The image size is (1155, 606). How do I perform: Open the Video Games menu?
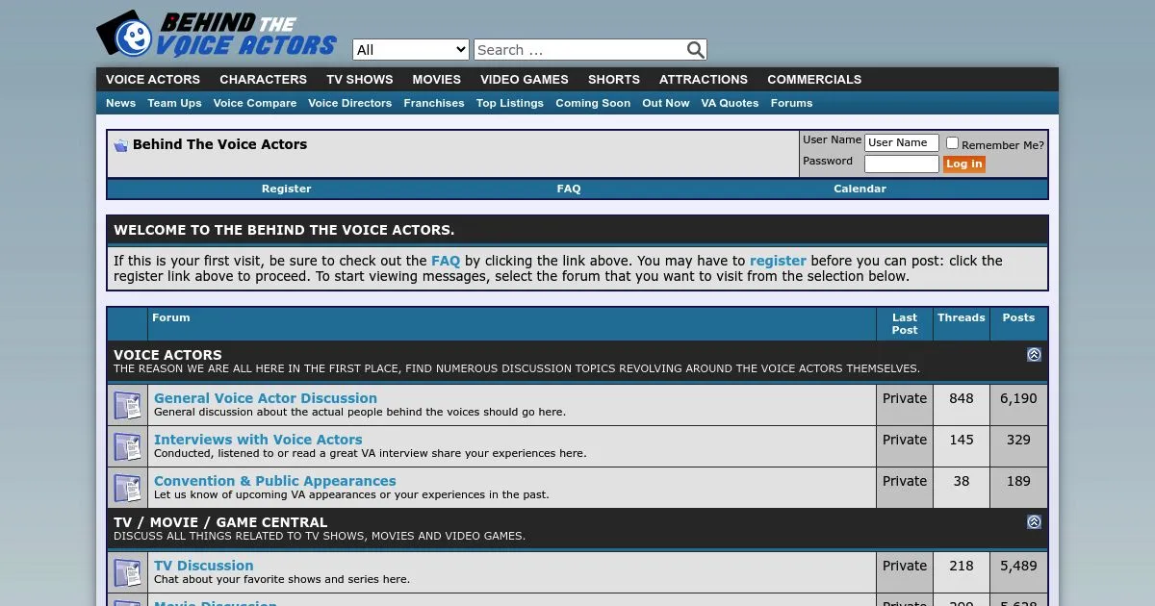[x=525, y=80]
